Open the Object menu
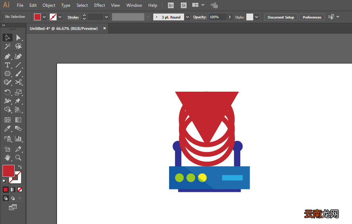The image size is (352, 224). point(49,5)
